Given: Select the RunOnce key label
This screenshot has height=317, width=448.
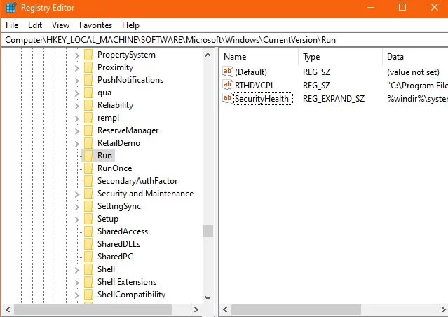Looking at the screenshot, I should click(114, 168).
